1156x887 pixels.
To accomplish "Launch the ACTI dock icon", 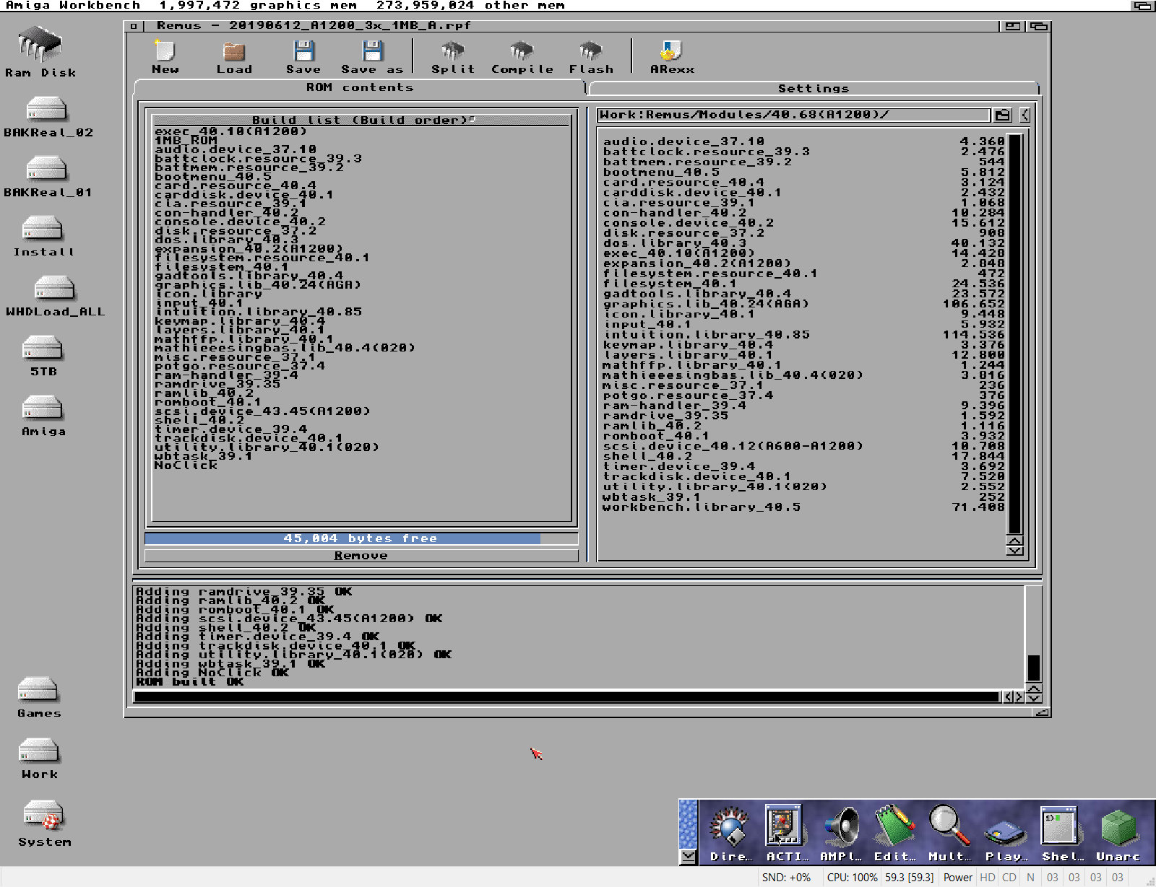I will (784, 826).
